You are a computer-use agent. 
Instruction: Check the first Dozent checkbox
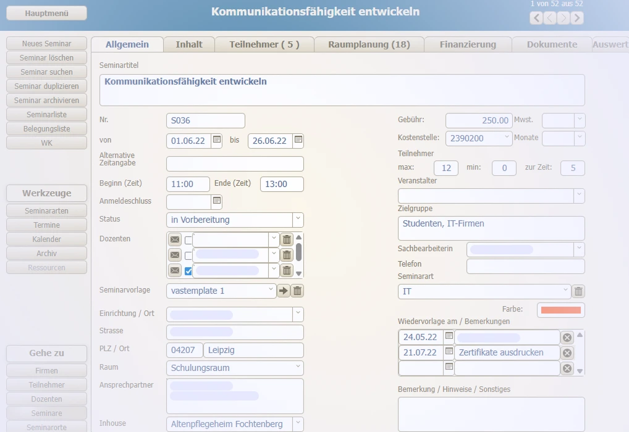click(189, 240)
